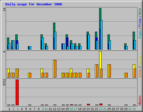Viewport: 143px width, 112px height.
Task: Select the green hits bar for day 25
Action: 109,37
